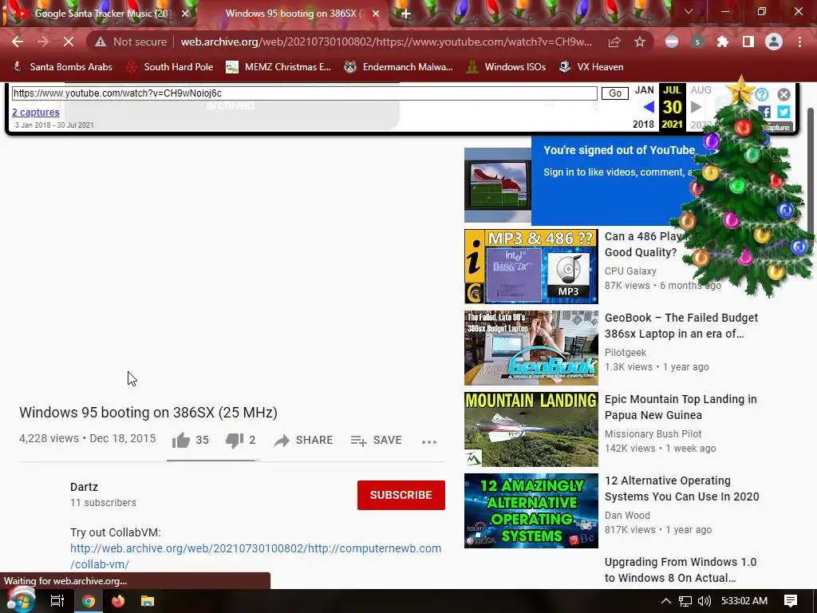Viewport: 817px width, 613px height.
Task: Go to previous capture with blue arrow
Action: (648, 107)
